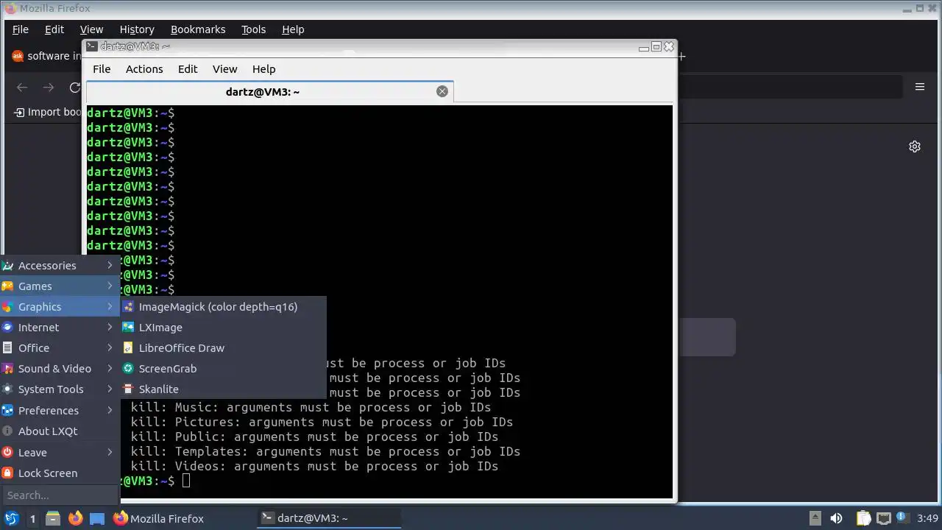Expand the Preferences category

60,411
